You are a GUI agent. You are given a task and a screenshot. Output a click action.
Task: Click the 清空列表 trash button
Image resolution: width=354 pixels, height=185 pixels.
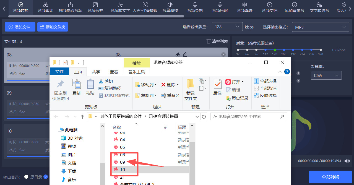(x=217, y=41)
